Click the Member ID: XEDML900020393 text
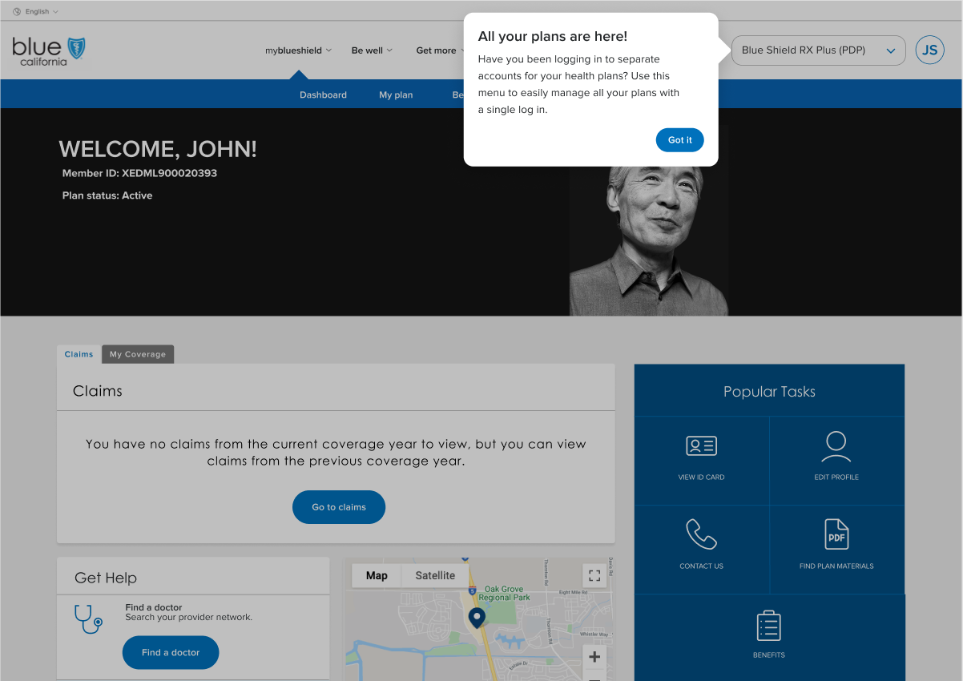 pos(139,173)
